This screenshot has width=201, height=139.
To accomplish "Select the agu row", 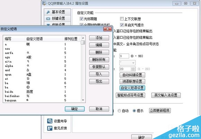I will (42, 57).
